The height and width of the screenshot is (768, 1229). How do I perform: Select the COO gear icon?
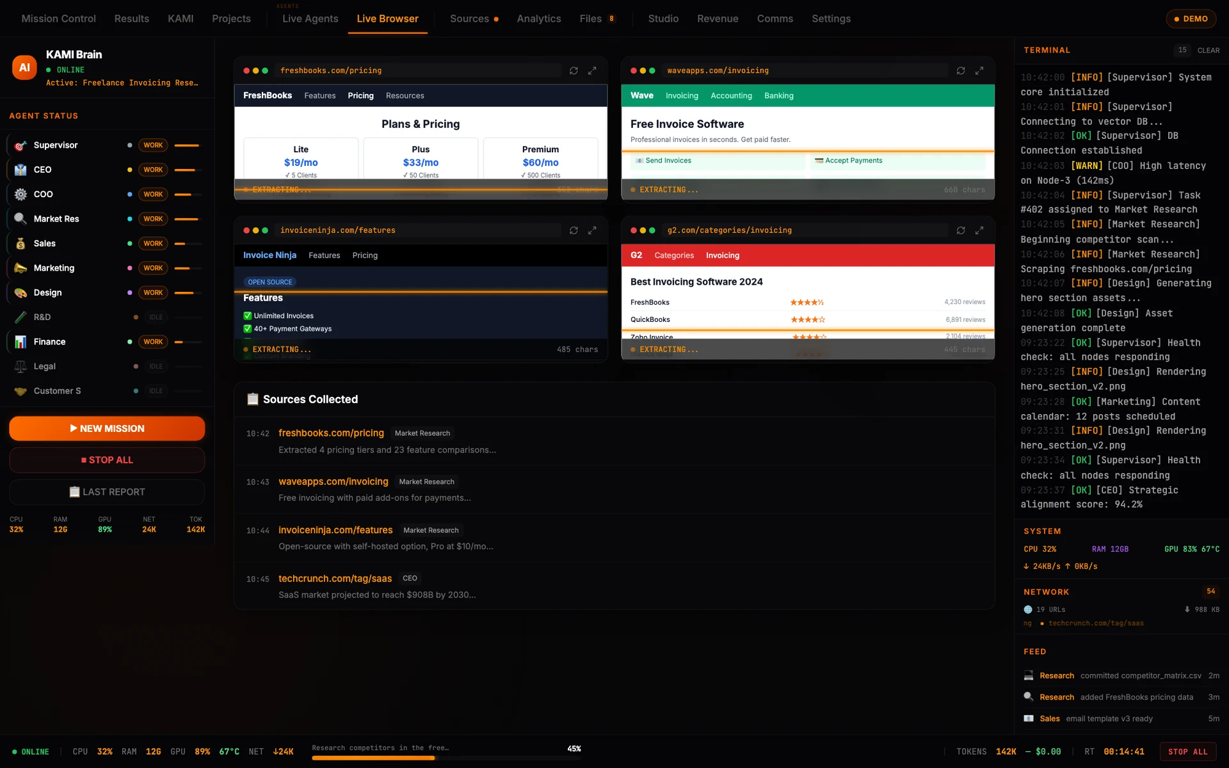(x=20, y=194)
